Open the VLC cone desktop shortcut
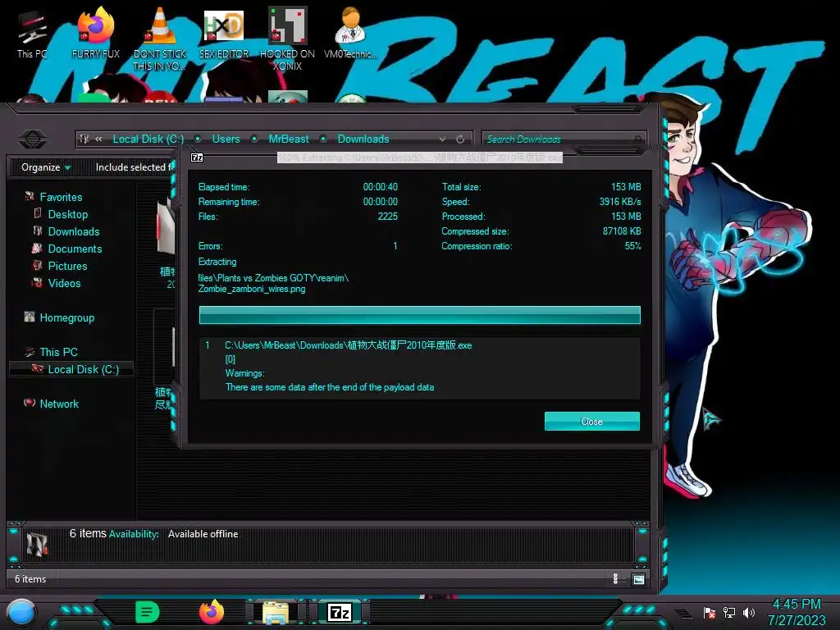Screen dimensions: 840x630 (x=159, y=39)
